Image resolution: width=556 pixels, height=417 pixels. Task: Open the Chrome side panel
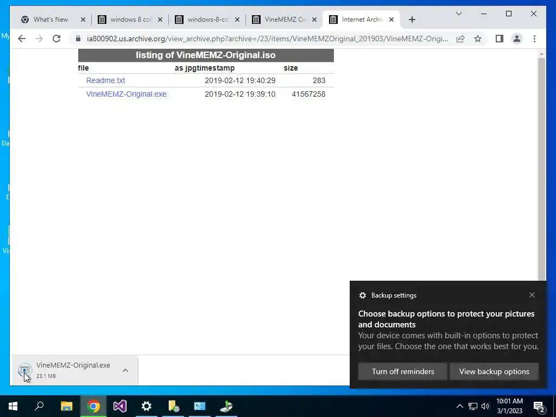pos(500,39)
